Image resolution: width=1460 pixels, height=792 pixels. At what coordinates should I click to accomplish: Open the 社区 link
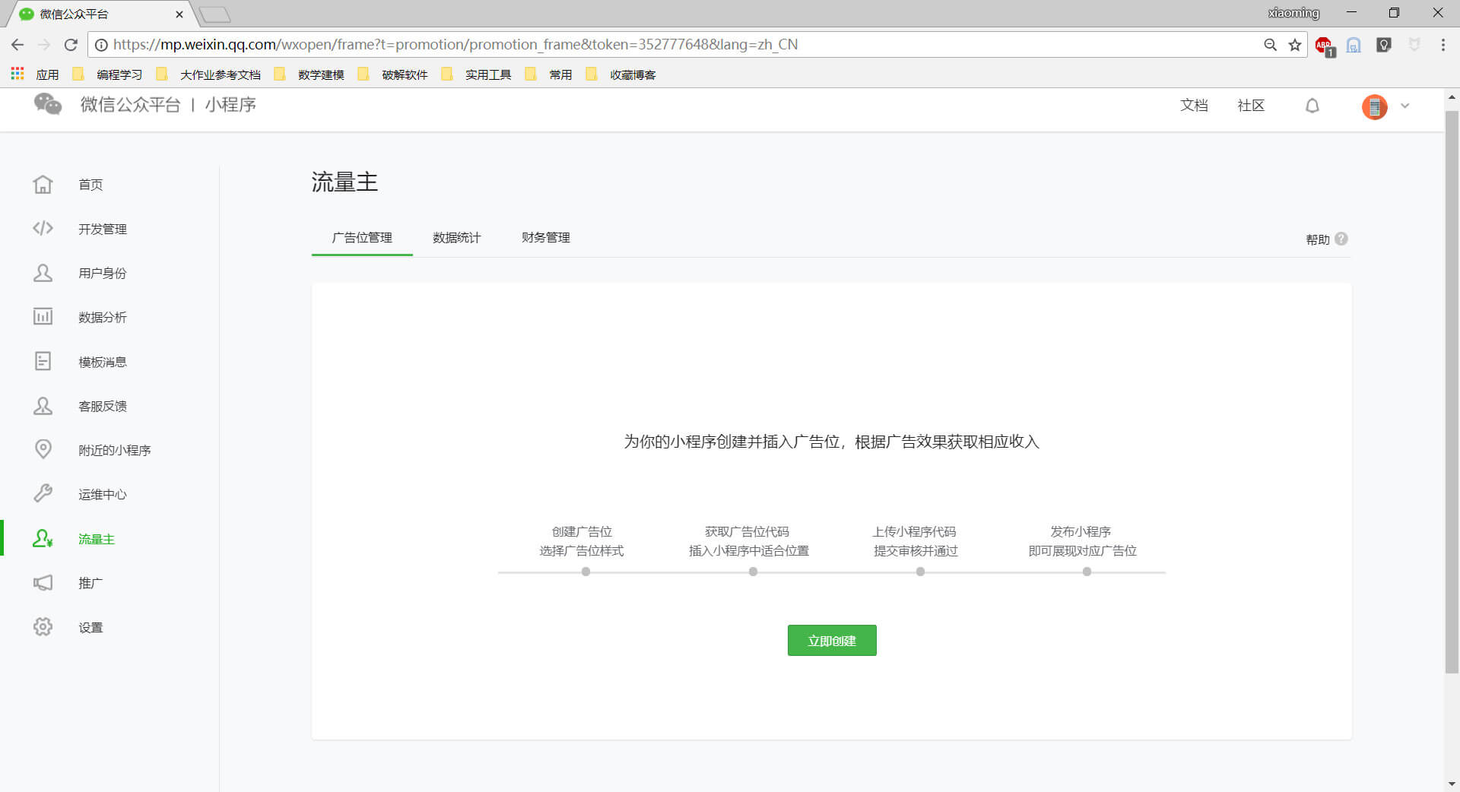pyautogui.click(x=1251, y=106)
